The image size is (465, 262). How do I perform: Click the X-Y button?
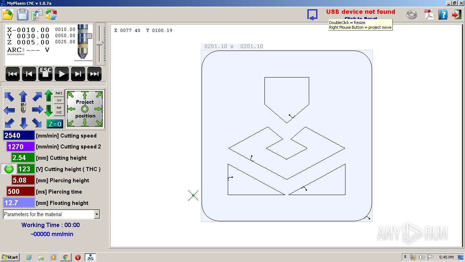click(x=59, y=100)
